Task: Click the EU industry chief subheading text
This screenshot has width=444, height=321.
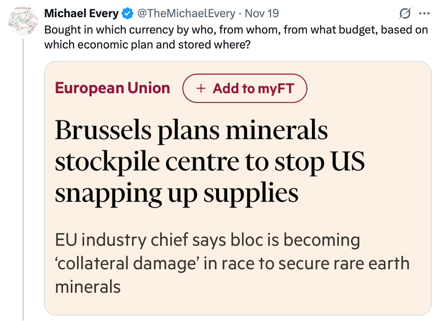Action: (208, 241)
